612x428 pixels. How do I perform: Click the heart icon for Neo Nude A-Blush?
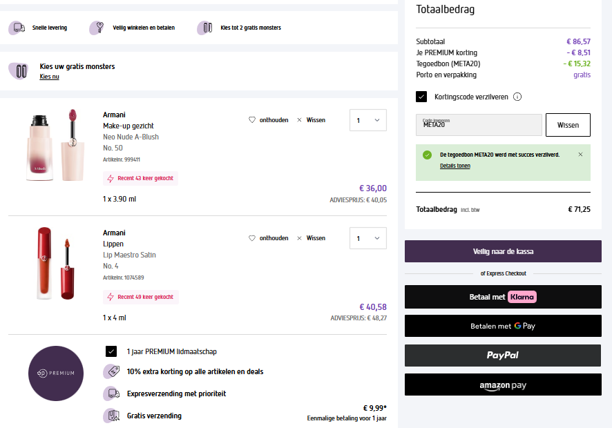point(252,120)
